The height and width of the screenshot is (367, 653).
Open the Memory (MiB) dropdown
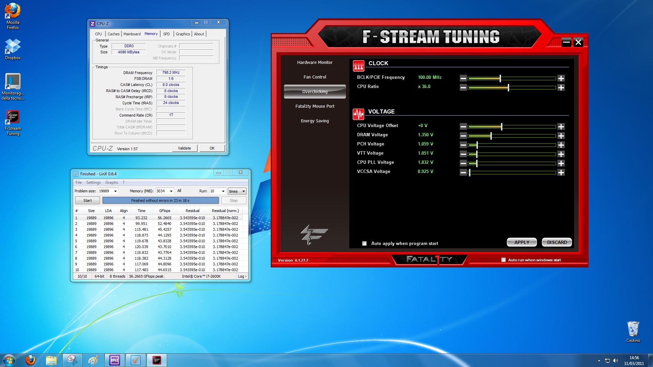171,191
